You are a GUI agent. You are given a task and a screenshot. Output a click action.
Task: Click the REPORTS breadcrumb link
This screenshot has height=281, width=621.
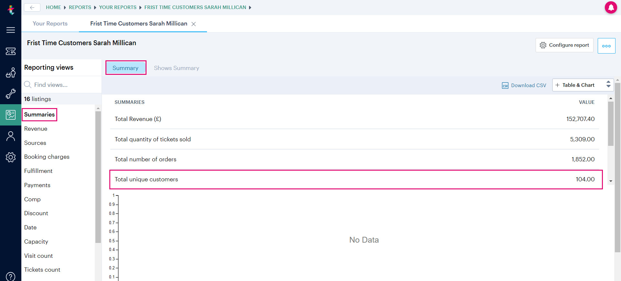coord(80,7)
